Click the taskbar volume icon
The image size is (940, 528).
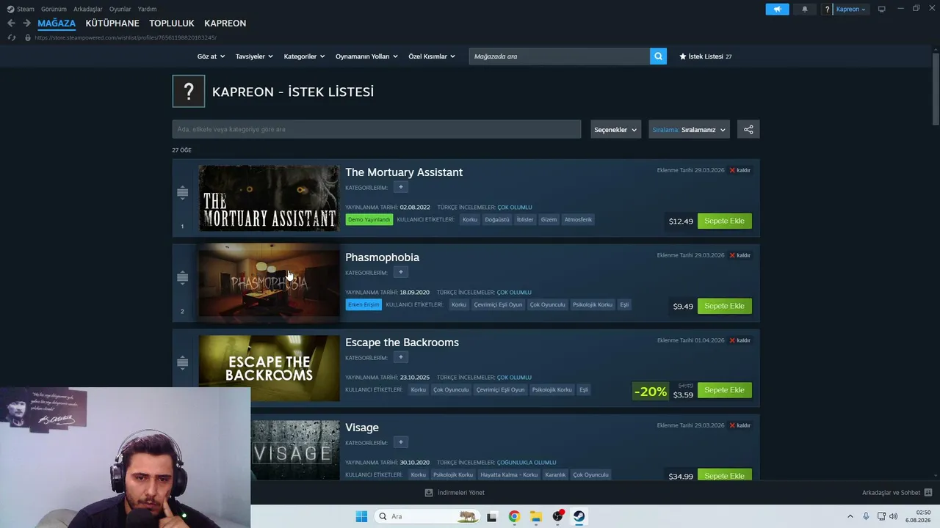(x=894, y=516)
